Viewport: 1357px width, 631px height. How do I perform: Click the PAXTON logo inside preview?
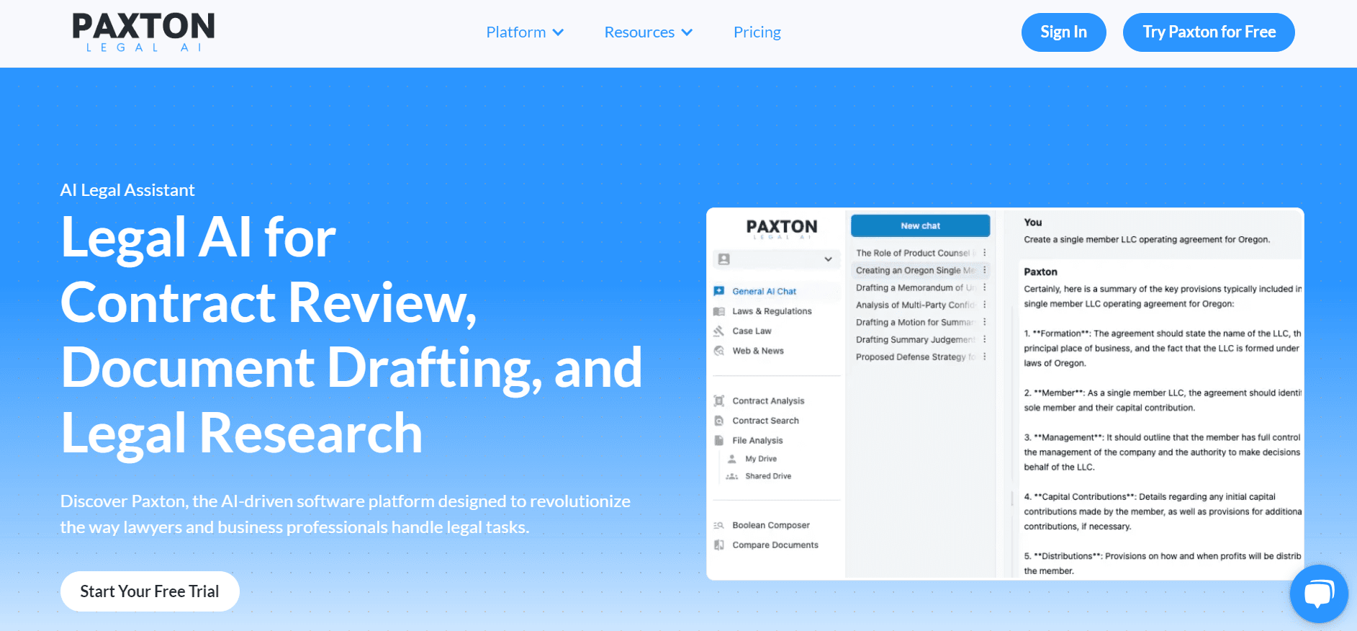(782, 229)
